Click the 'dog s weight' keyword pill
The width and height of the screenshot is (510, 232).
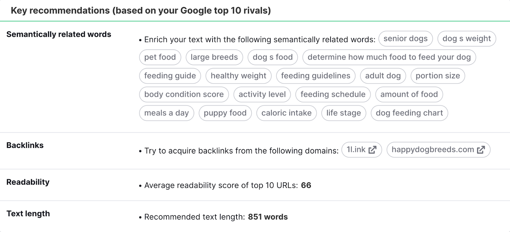[x=467, y=38]
